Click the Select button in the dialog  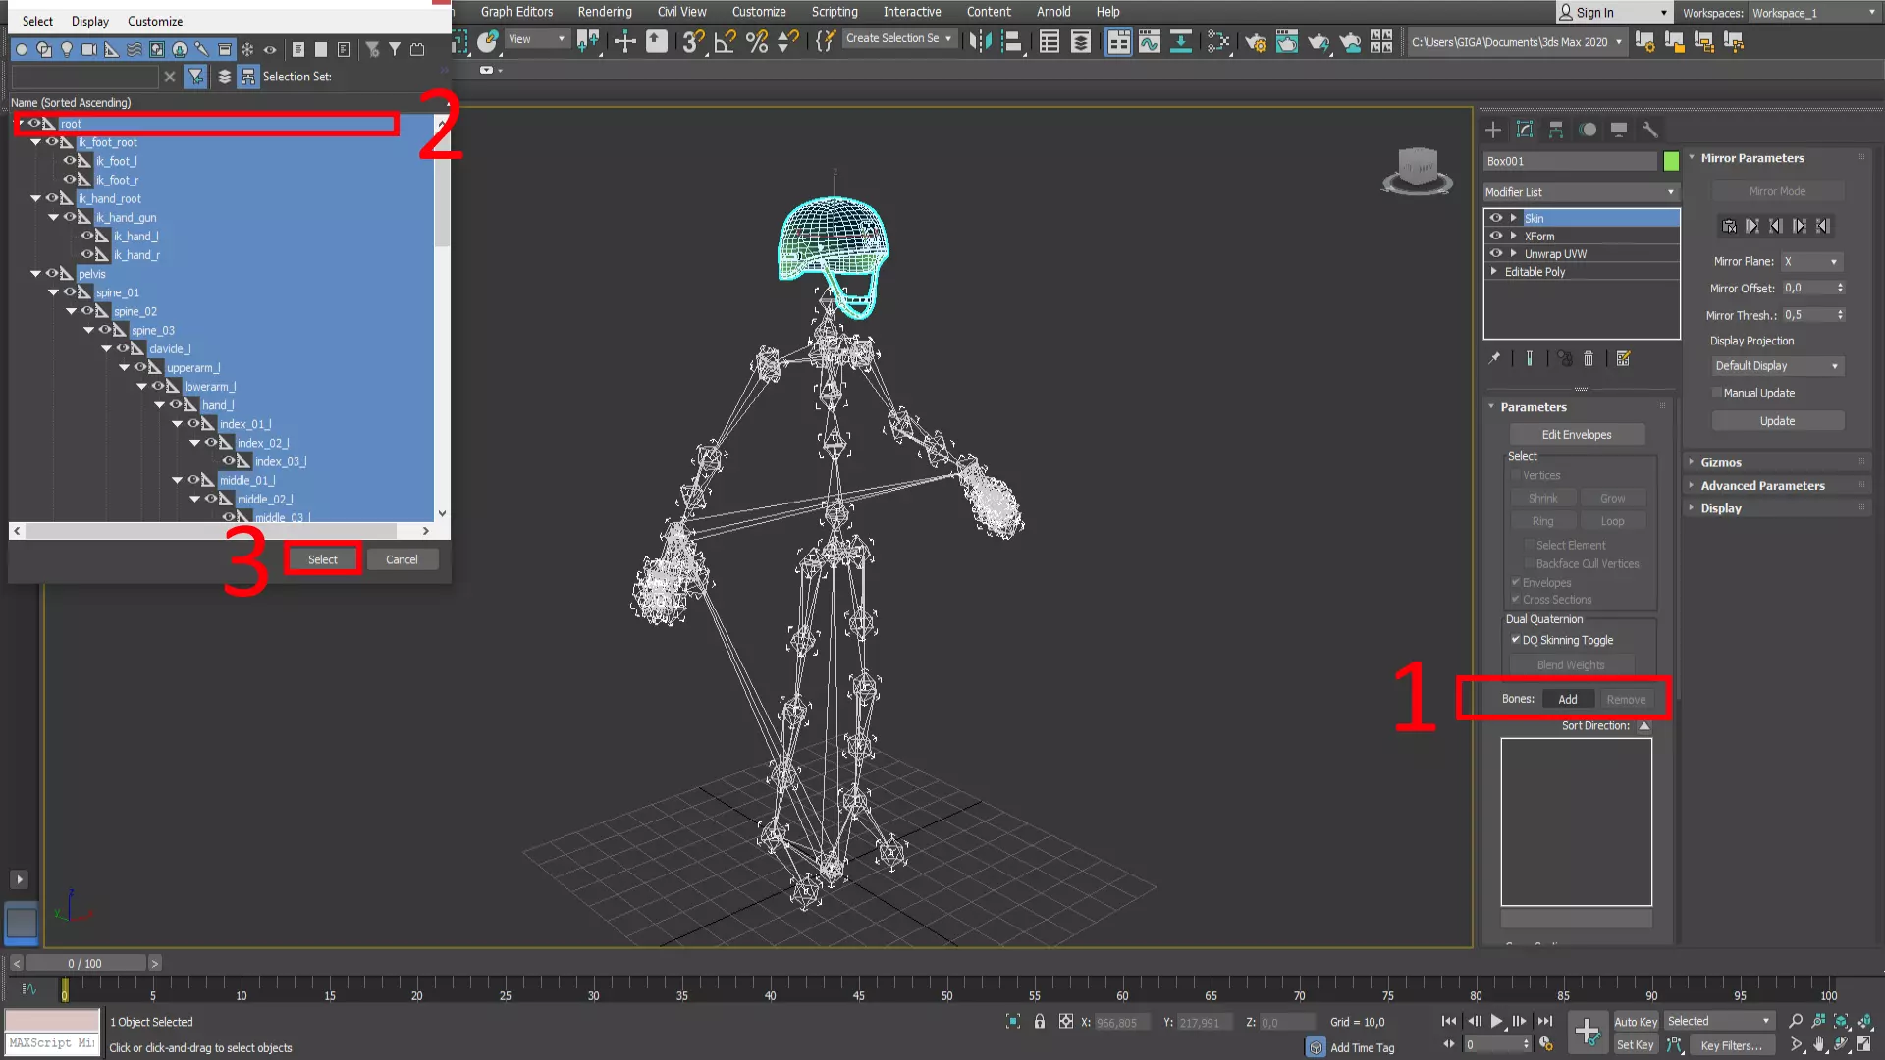322,559
